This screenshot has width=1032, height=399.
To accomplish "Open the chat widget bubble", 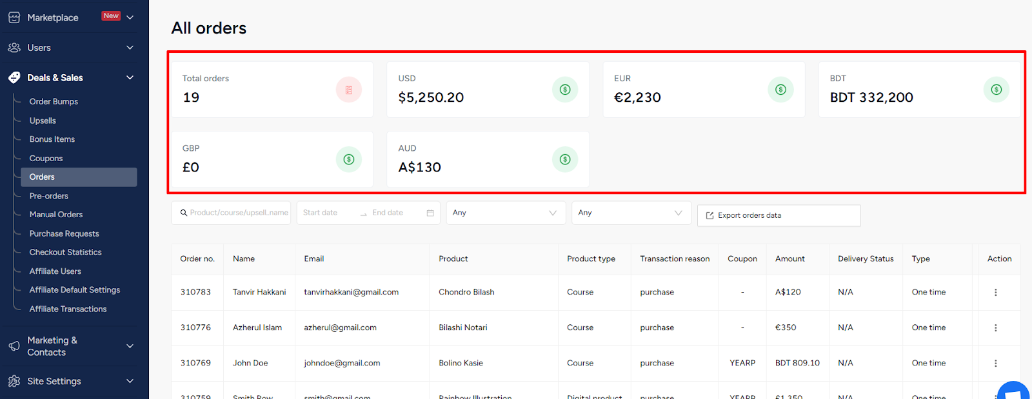I will (x=1014, y=391).
